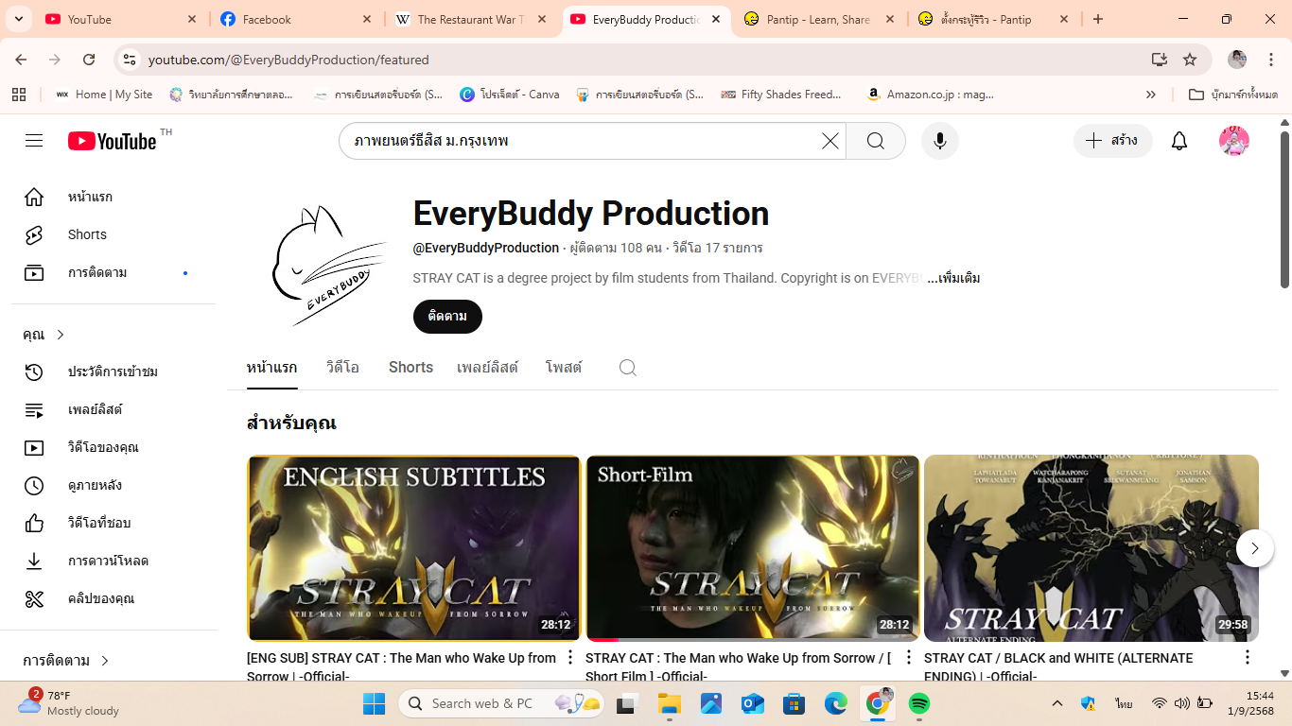Open การติดตาม subscriptions in sidebar

coord(113,272)
